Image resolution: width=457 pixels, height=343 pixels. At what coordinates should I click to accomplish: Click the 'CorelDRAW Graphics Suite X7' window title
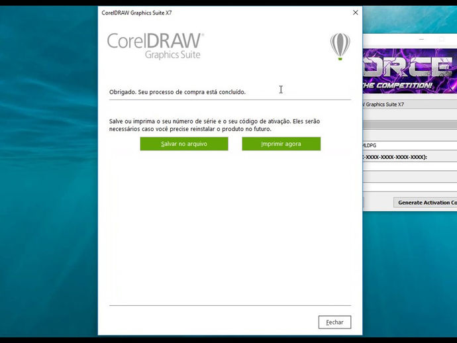pyautogui.click(x=136, y=13)
